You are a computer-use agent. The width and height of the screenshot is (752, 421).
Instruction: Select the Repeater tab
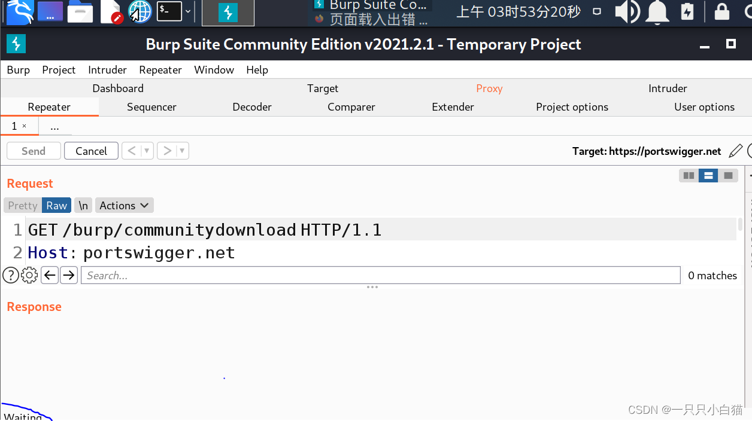[49, 107]
